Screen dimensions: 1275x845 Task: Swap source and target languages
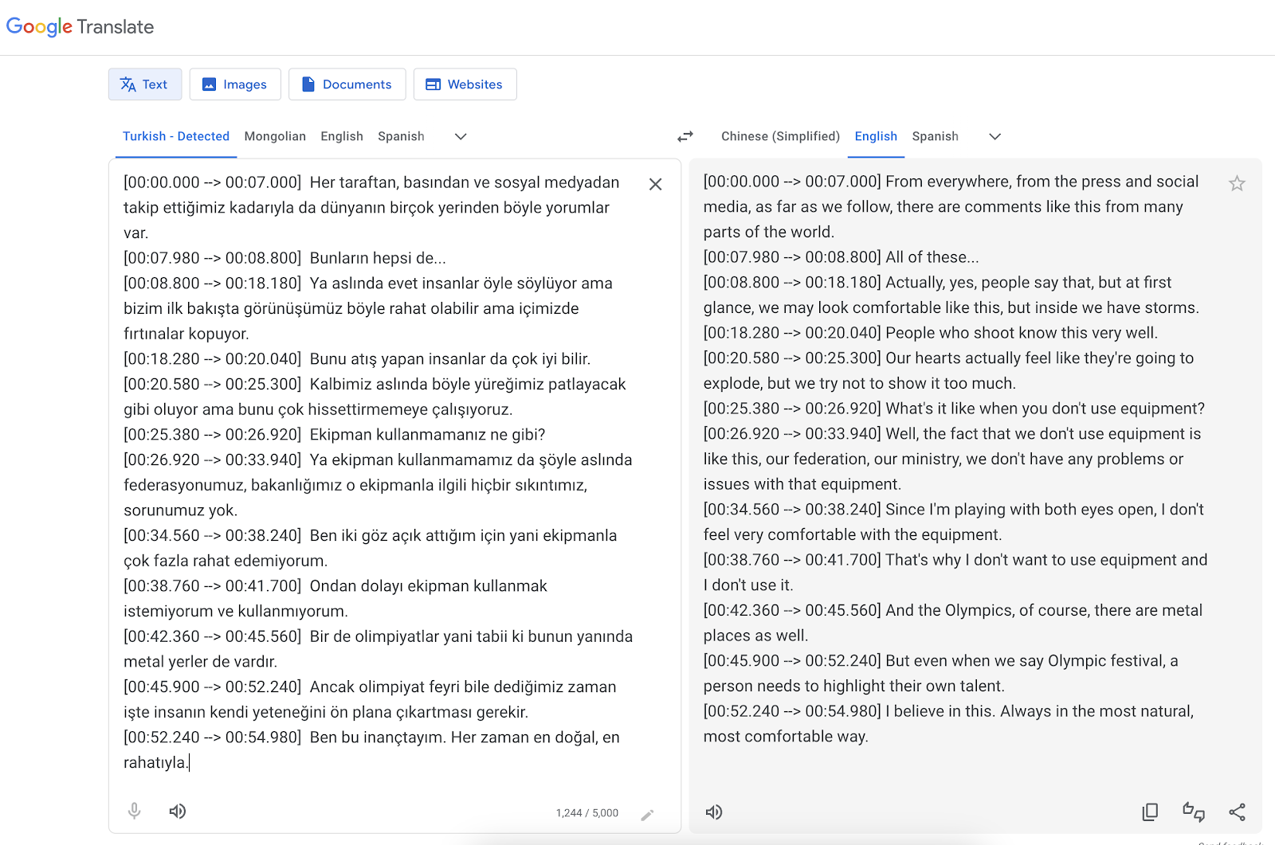click(x=685, y=137)
